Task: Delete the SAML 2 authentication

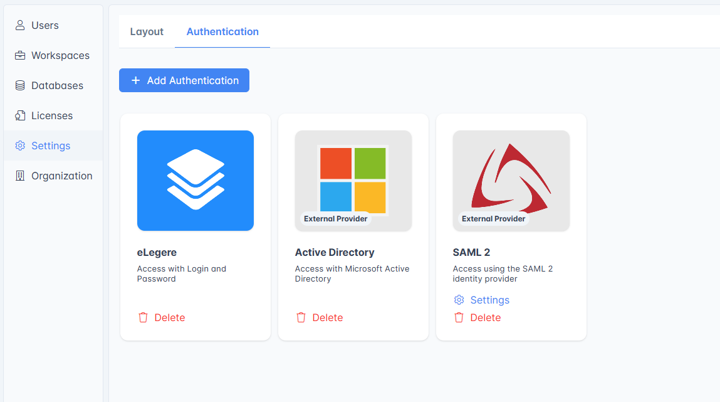Action: 477,317
